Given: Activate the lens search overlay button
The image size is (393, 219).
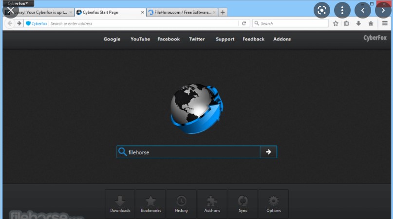Looking at the screenshot, I should (x=322, y=10).
